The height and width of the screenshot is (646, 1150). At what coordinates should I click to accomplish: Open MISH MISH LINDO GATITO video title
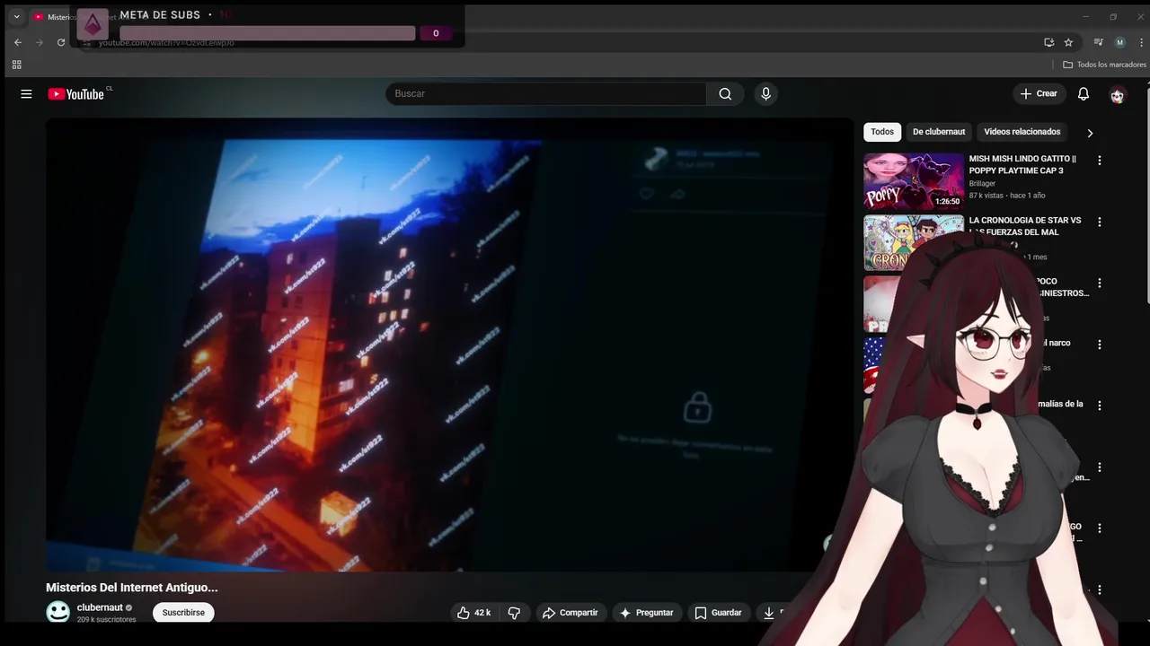(x=1022, y=165)
